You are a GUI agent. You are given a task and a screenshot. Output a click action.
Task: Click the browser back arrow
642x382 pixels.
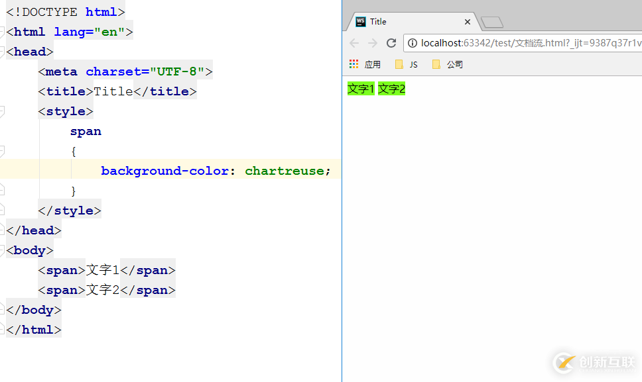354,43
